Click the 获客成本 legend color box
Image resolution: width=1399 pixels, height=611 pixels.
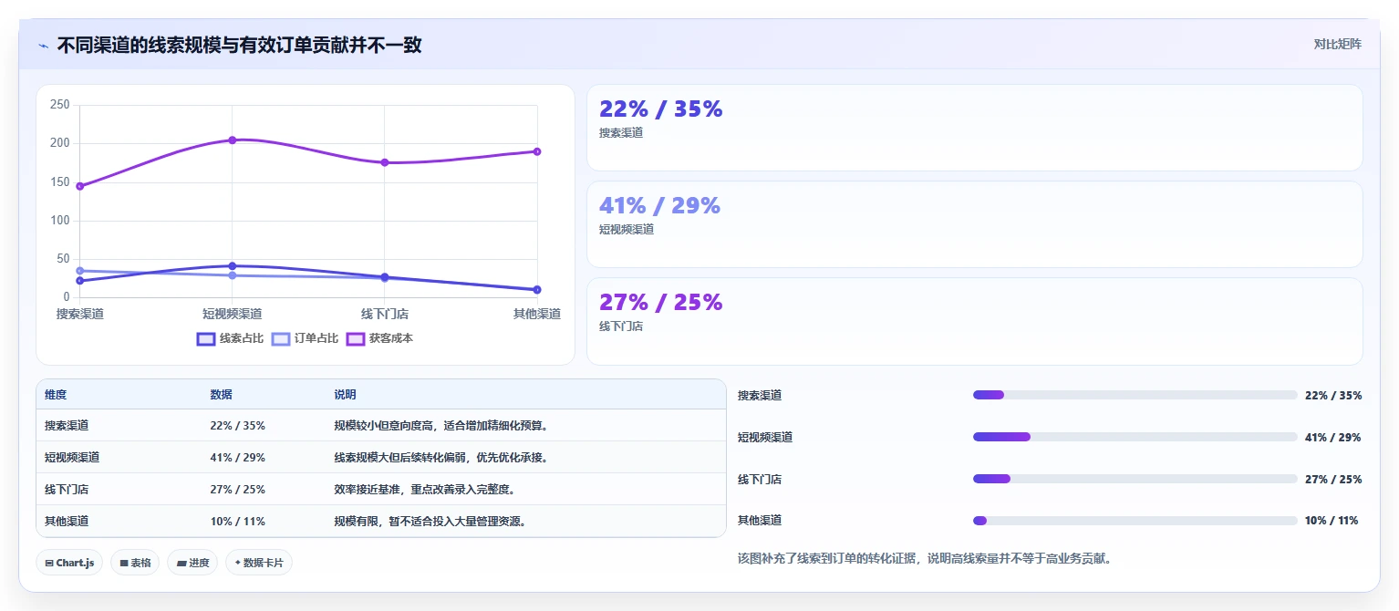[356, 339]
